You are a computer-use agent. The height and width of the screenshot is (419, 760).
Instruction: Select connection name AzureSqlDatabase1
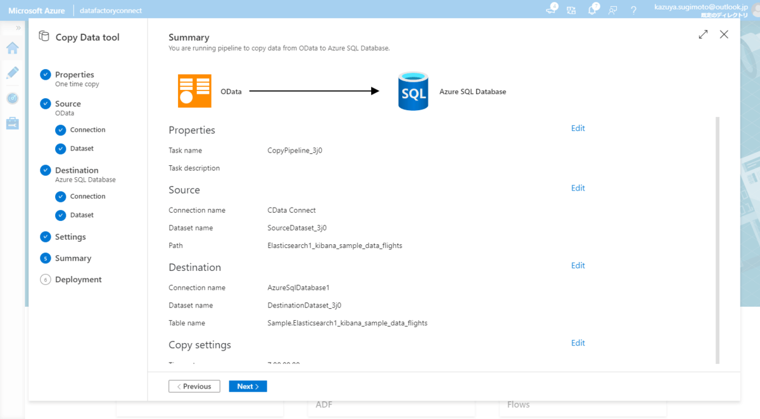298,287
